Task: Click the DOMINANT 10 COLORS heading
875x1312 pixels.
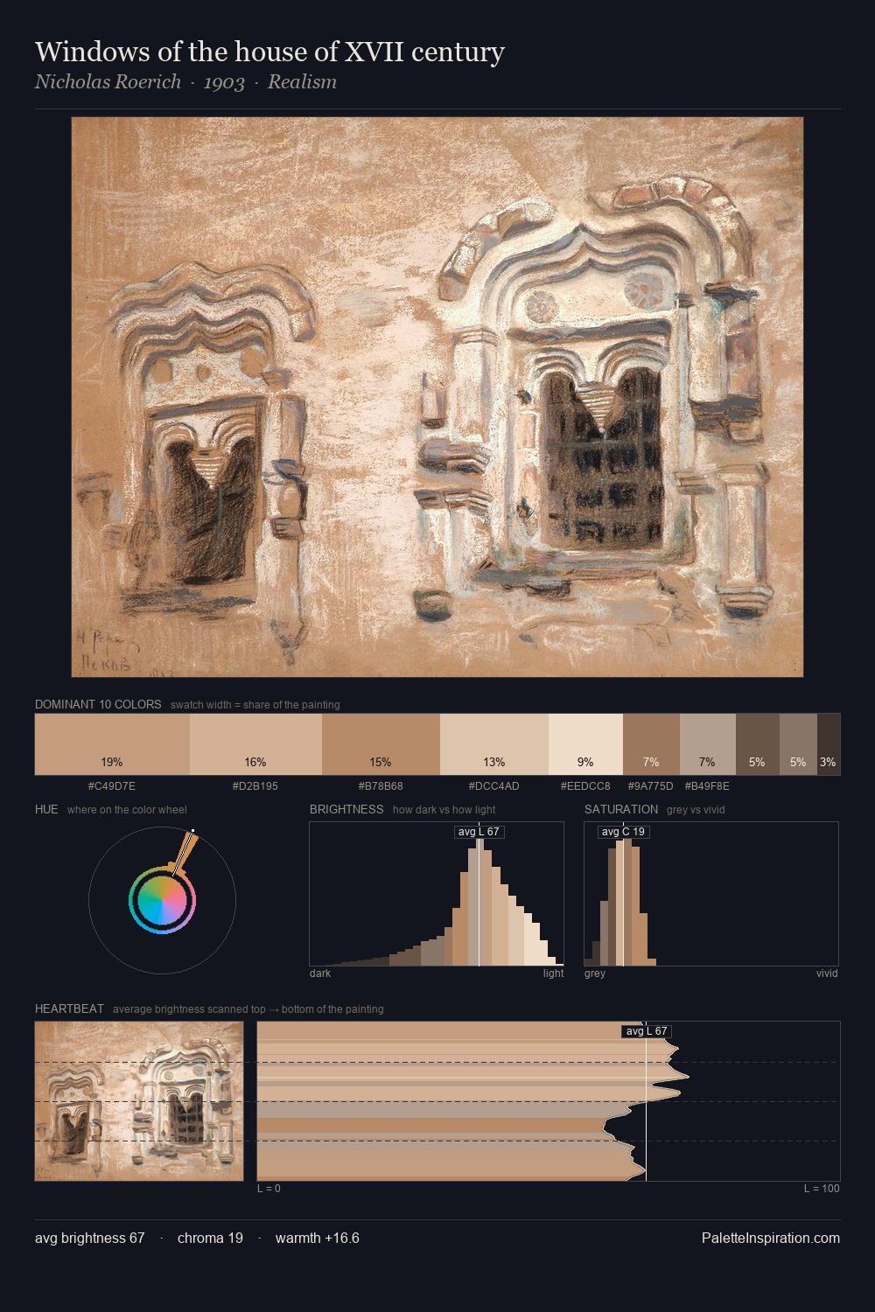Action: pos(98,704)
